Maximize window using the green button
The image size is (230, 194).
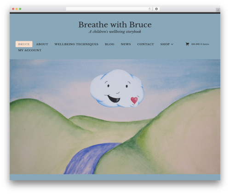coord(20,9)
